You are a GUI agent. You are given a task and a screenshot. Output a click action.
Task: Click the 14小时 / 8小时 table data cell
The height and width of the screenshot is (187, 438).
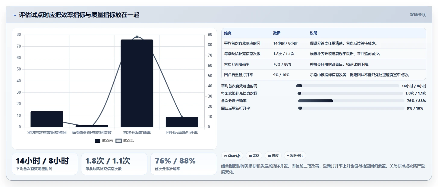click(x=285, y=43)
